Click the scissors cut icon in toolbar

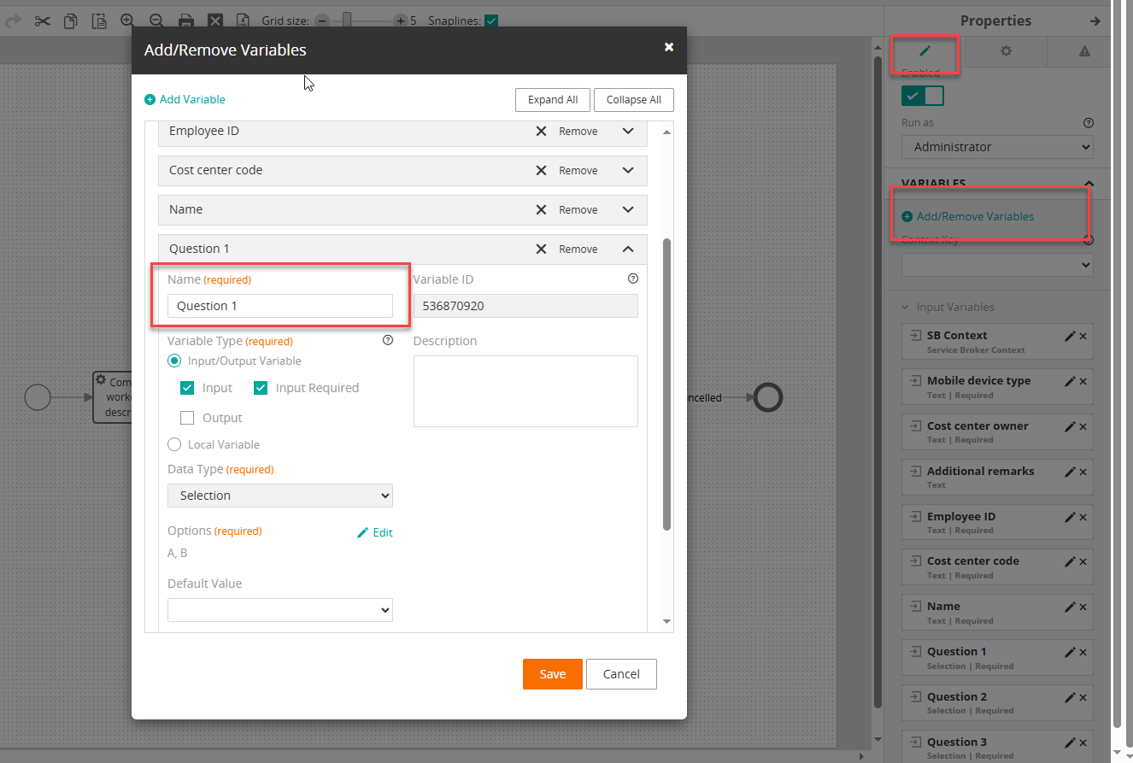click(x=42, y=21)
